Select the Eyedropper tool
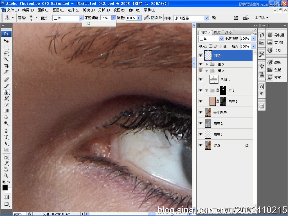The height and width of the screenshot is (216, 288). pos(6,163)
